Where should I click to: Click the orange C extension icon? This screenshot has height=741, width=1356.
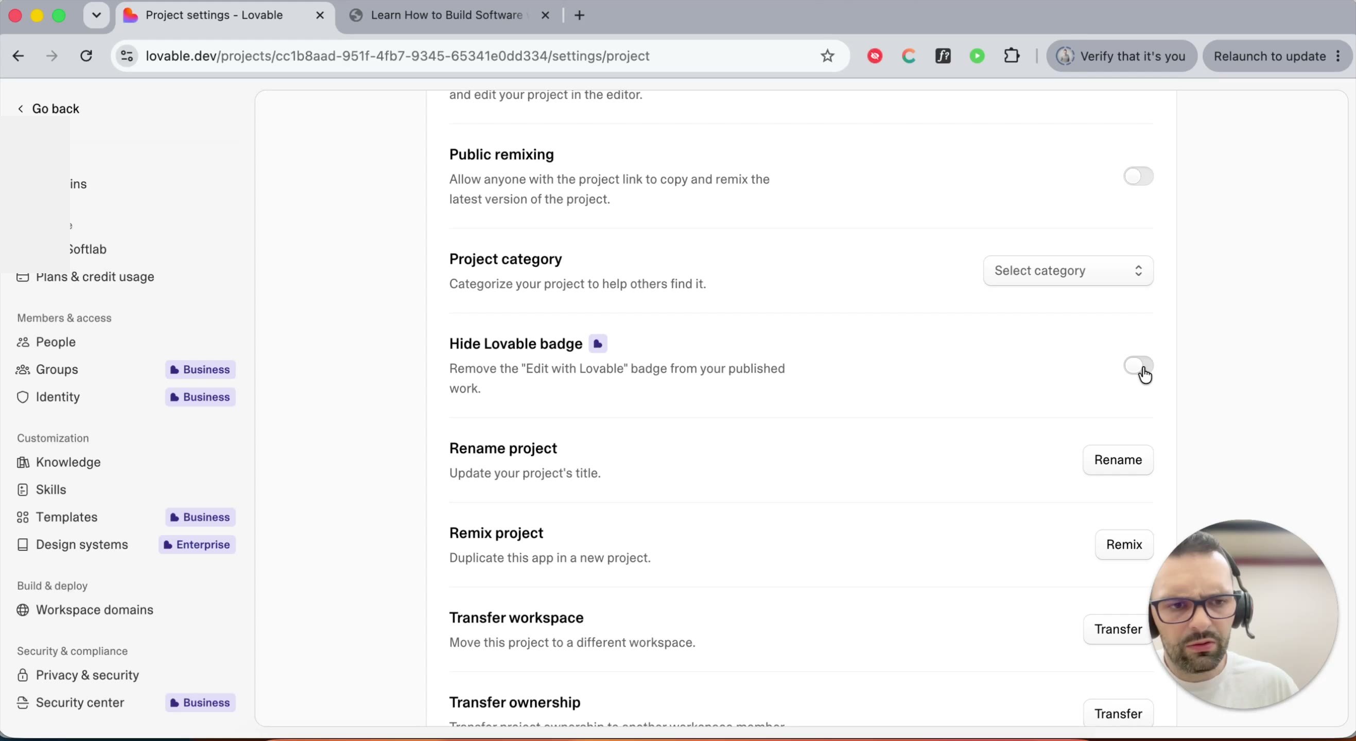909,56
